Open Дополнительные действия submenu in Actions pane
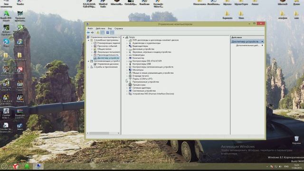 pos(249,46)
